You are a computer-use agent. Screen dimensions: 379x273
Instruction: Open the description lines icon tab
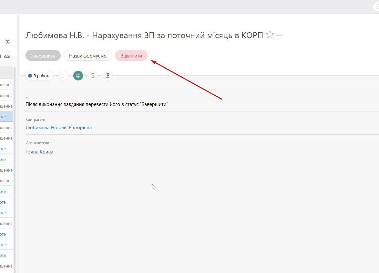[x=63, y=76]
